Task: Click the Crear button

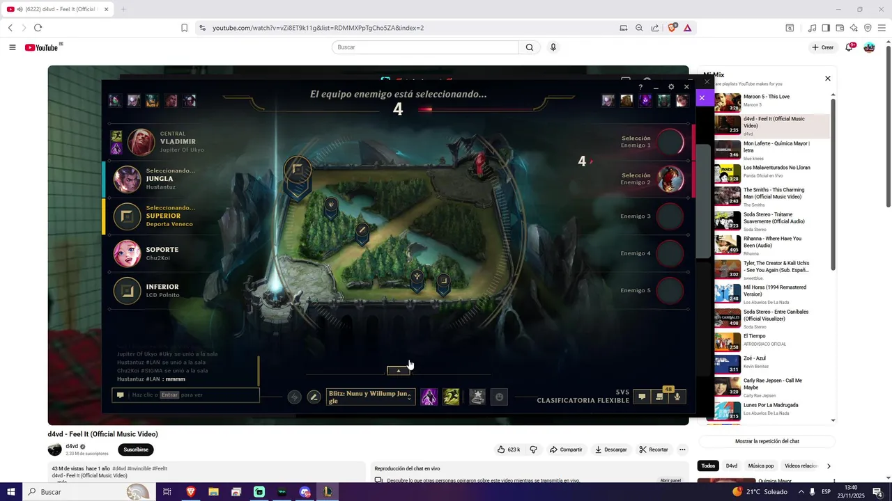Action: click(823, 47)
